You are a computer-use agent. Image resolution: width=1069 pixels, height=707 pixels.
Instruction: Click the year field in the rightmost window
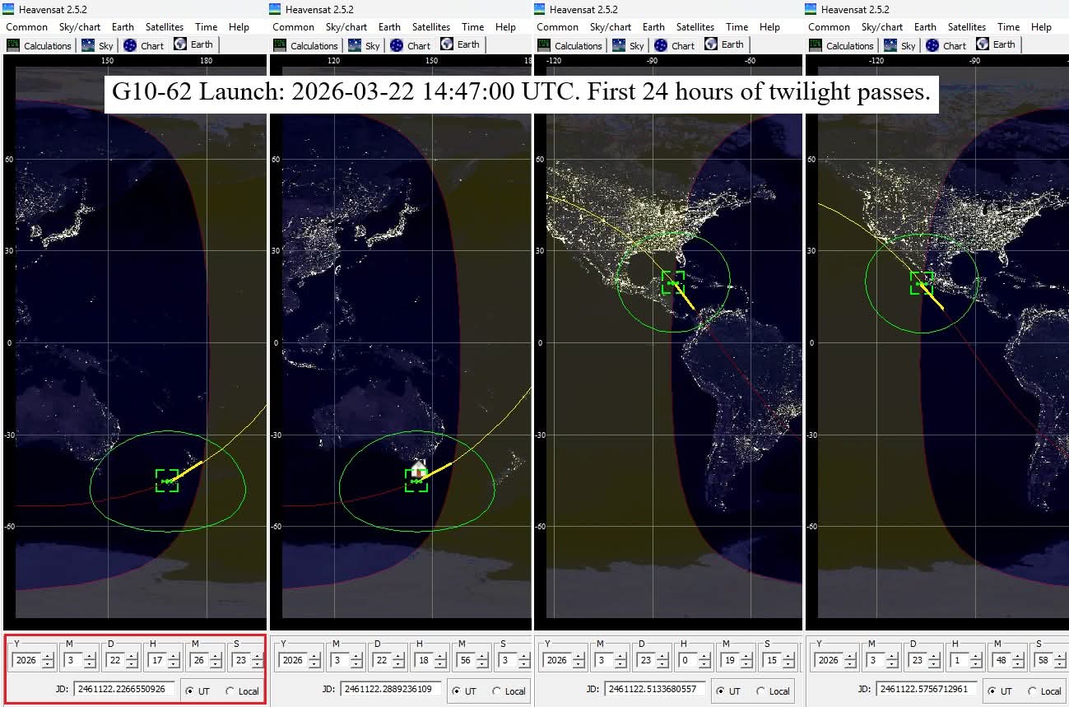coord(829,660)
